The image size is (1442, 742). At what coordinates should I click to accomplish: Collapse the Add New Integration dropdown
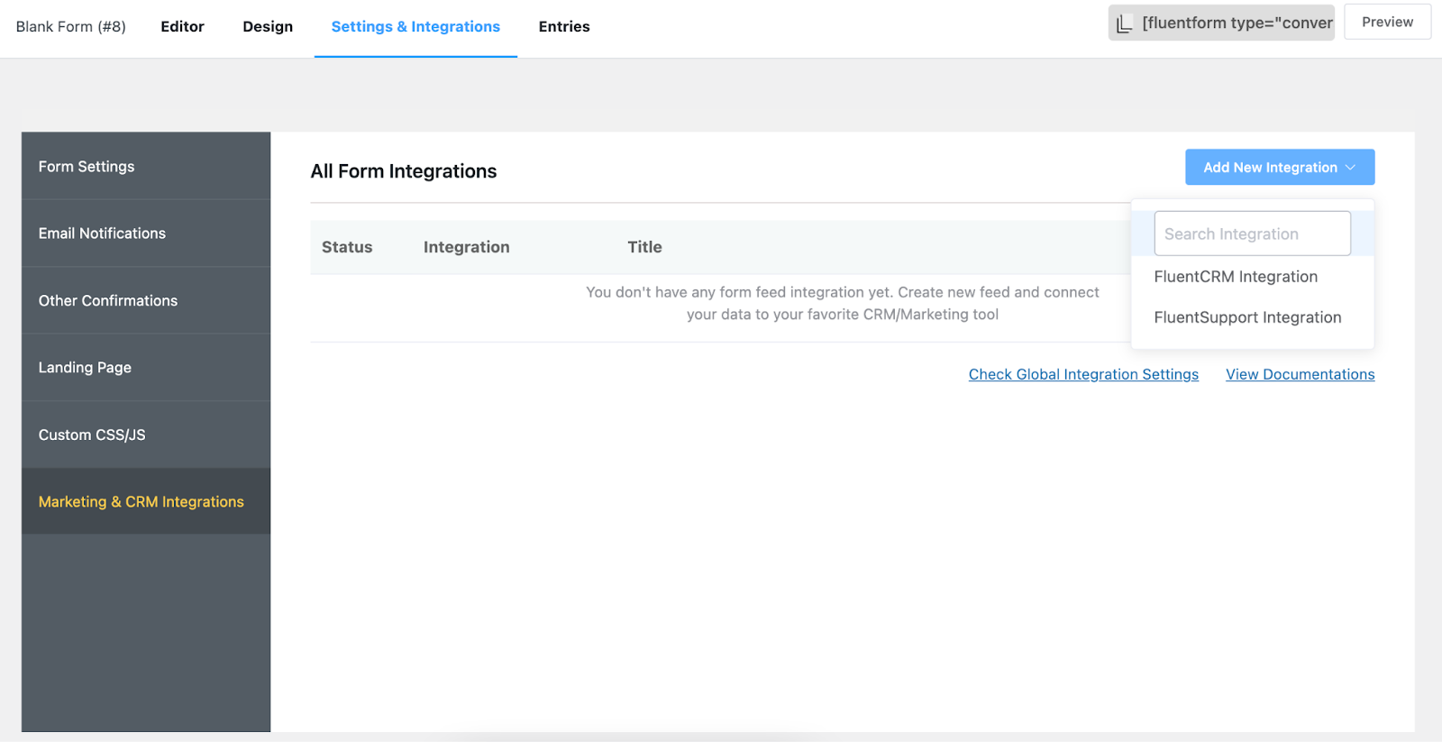[x=1279, y=168]
